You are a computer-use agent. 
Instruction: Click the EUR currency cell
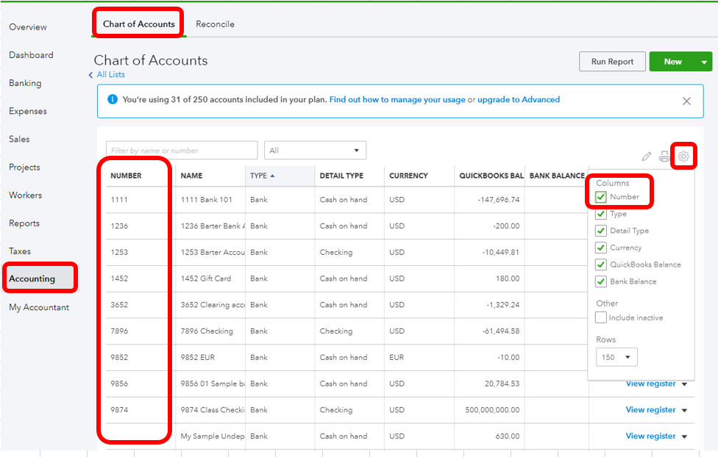(397, 358)
